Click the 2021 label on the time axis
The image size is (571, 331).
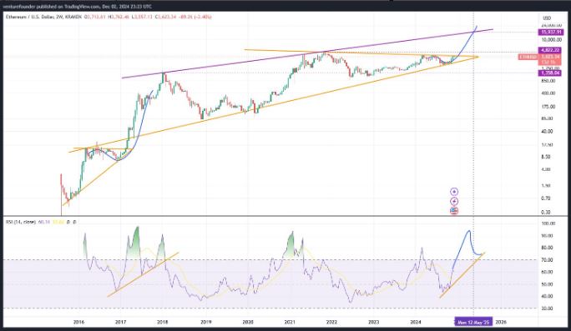tap(290, 322)
